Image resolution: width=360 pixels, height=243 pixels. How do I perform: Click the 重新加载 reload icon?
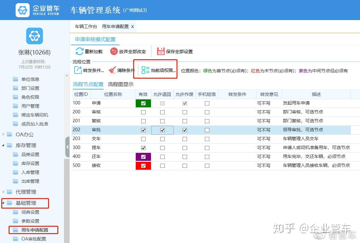pyautogui.click(x=79, y=51)
